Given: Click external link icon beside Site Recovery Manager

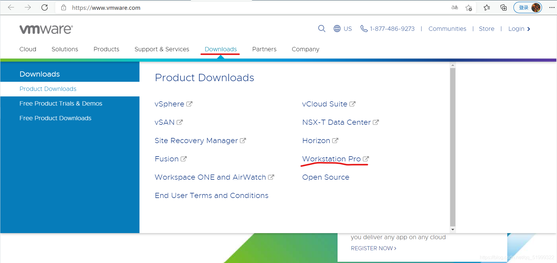Looking at the screenshot, I should coord(243,140).
